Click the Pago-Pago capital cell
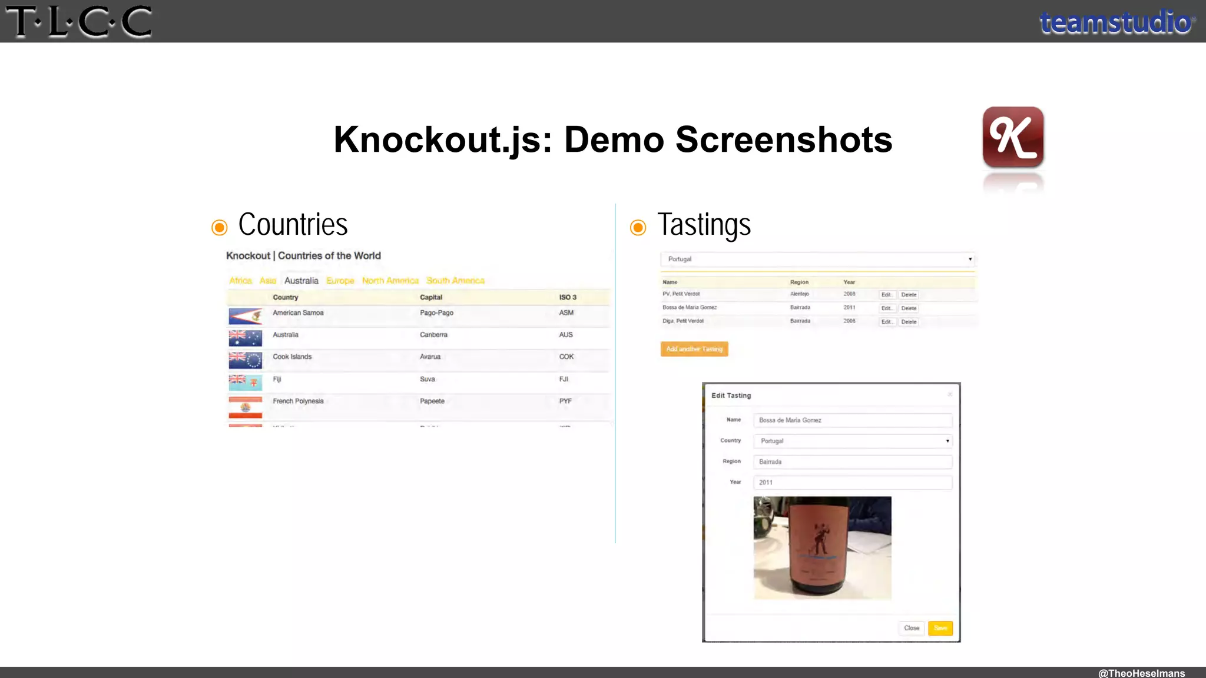1206x678 pixels. pyautogui.click(x=436, y=313)
